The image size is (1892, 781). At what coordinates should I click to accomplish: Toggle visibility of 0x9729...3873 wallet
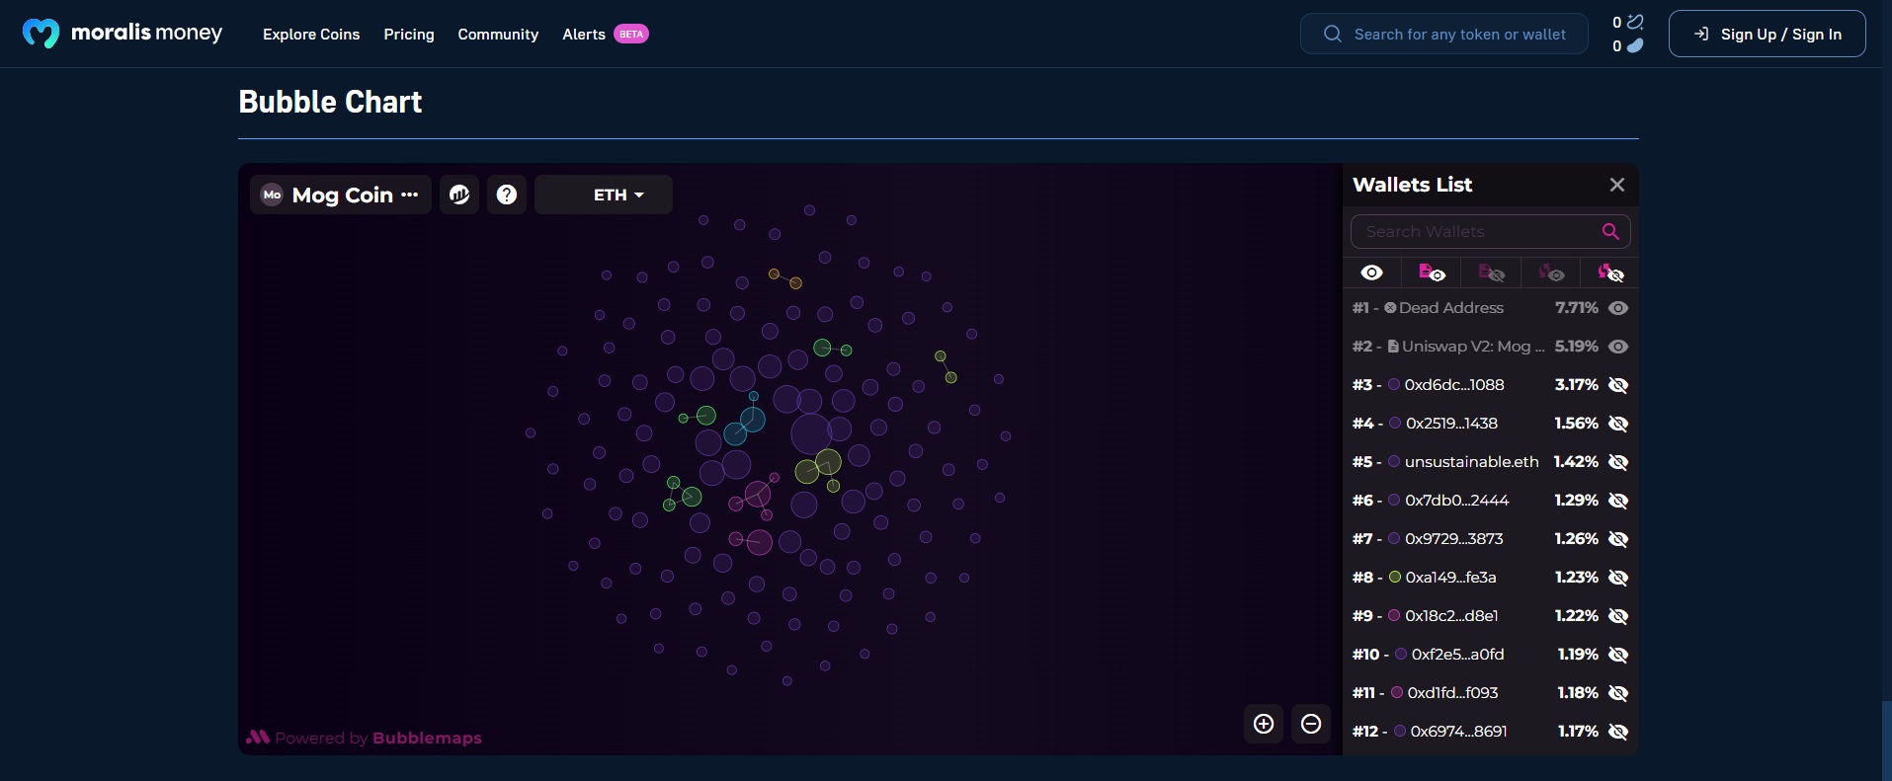tap(1618, 539)
